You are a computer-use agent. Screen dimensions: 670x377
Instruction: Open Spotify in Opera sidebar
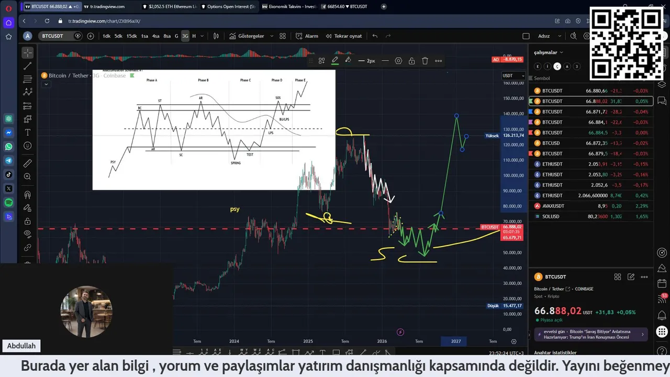click(9, 202)
